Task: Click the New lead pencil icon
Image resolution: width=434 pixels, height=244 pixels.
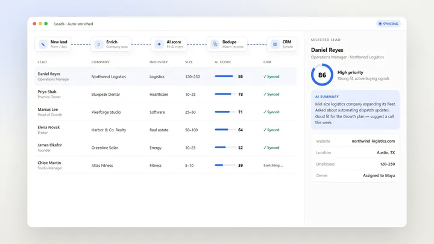Action: click(x=43, y=44)
